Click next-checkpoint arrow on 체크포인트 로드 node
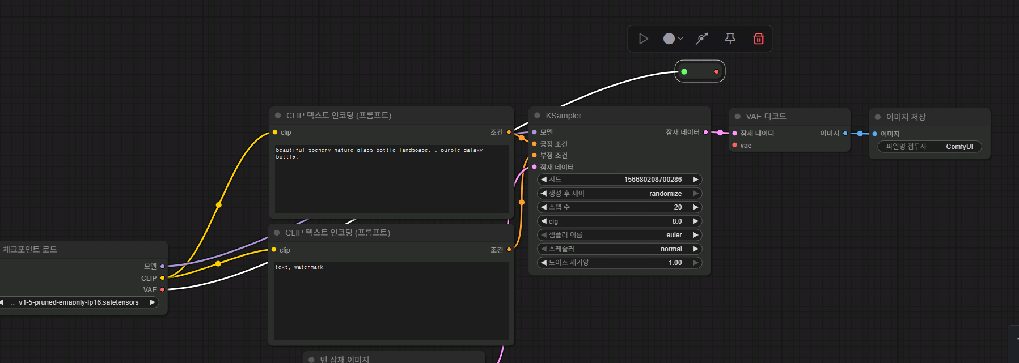This screenshot has height=363, width=1019. [x=152, y=302]
